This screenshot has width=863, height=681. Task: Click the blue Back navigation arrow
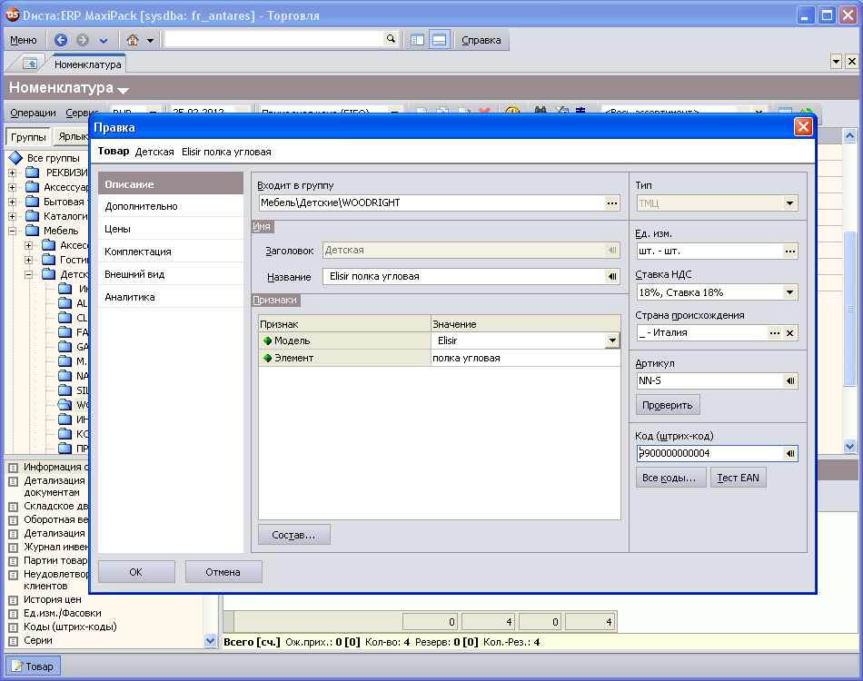point(61,40)
